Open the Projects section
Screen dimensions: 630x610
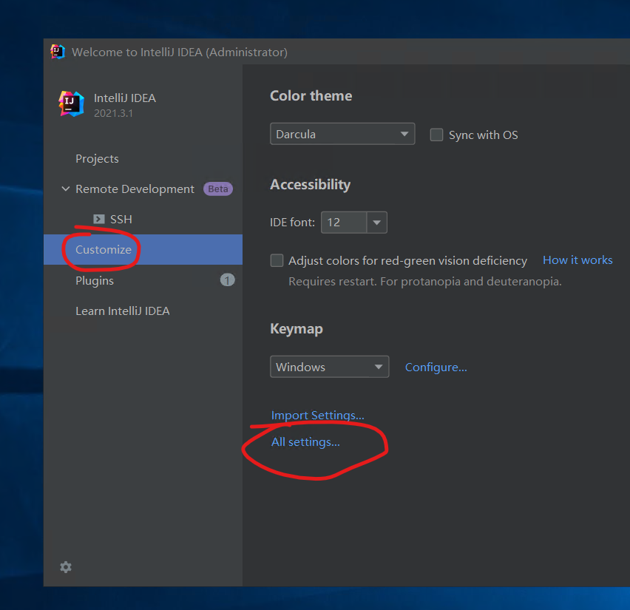point(97,159)
